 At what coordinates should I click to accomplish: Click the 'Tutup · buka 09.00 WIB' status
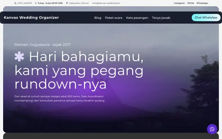(50, 3)
